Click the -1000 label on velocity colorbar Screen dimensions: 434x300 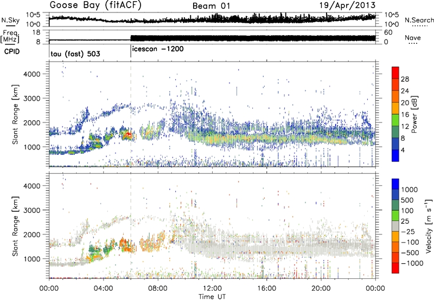(x=412, y=263)
